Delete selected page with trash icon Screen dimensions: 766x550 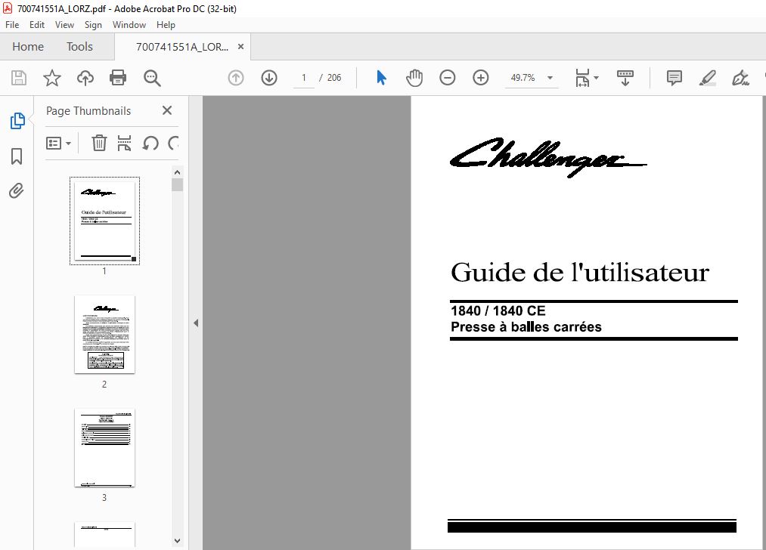(x=99, y=143)
